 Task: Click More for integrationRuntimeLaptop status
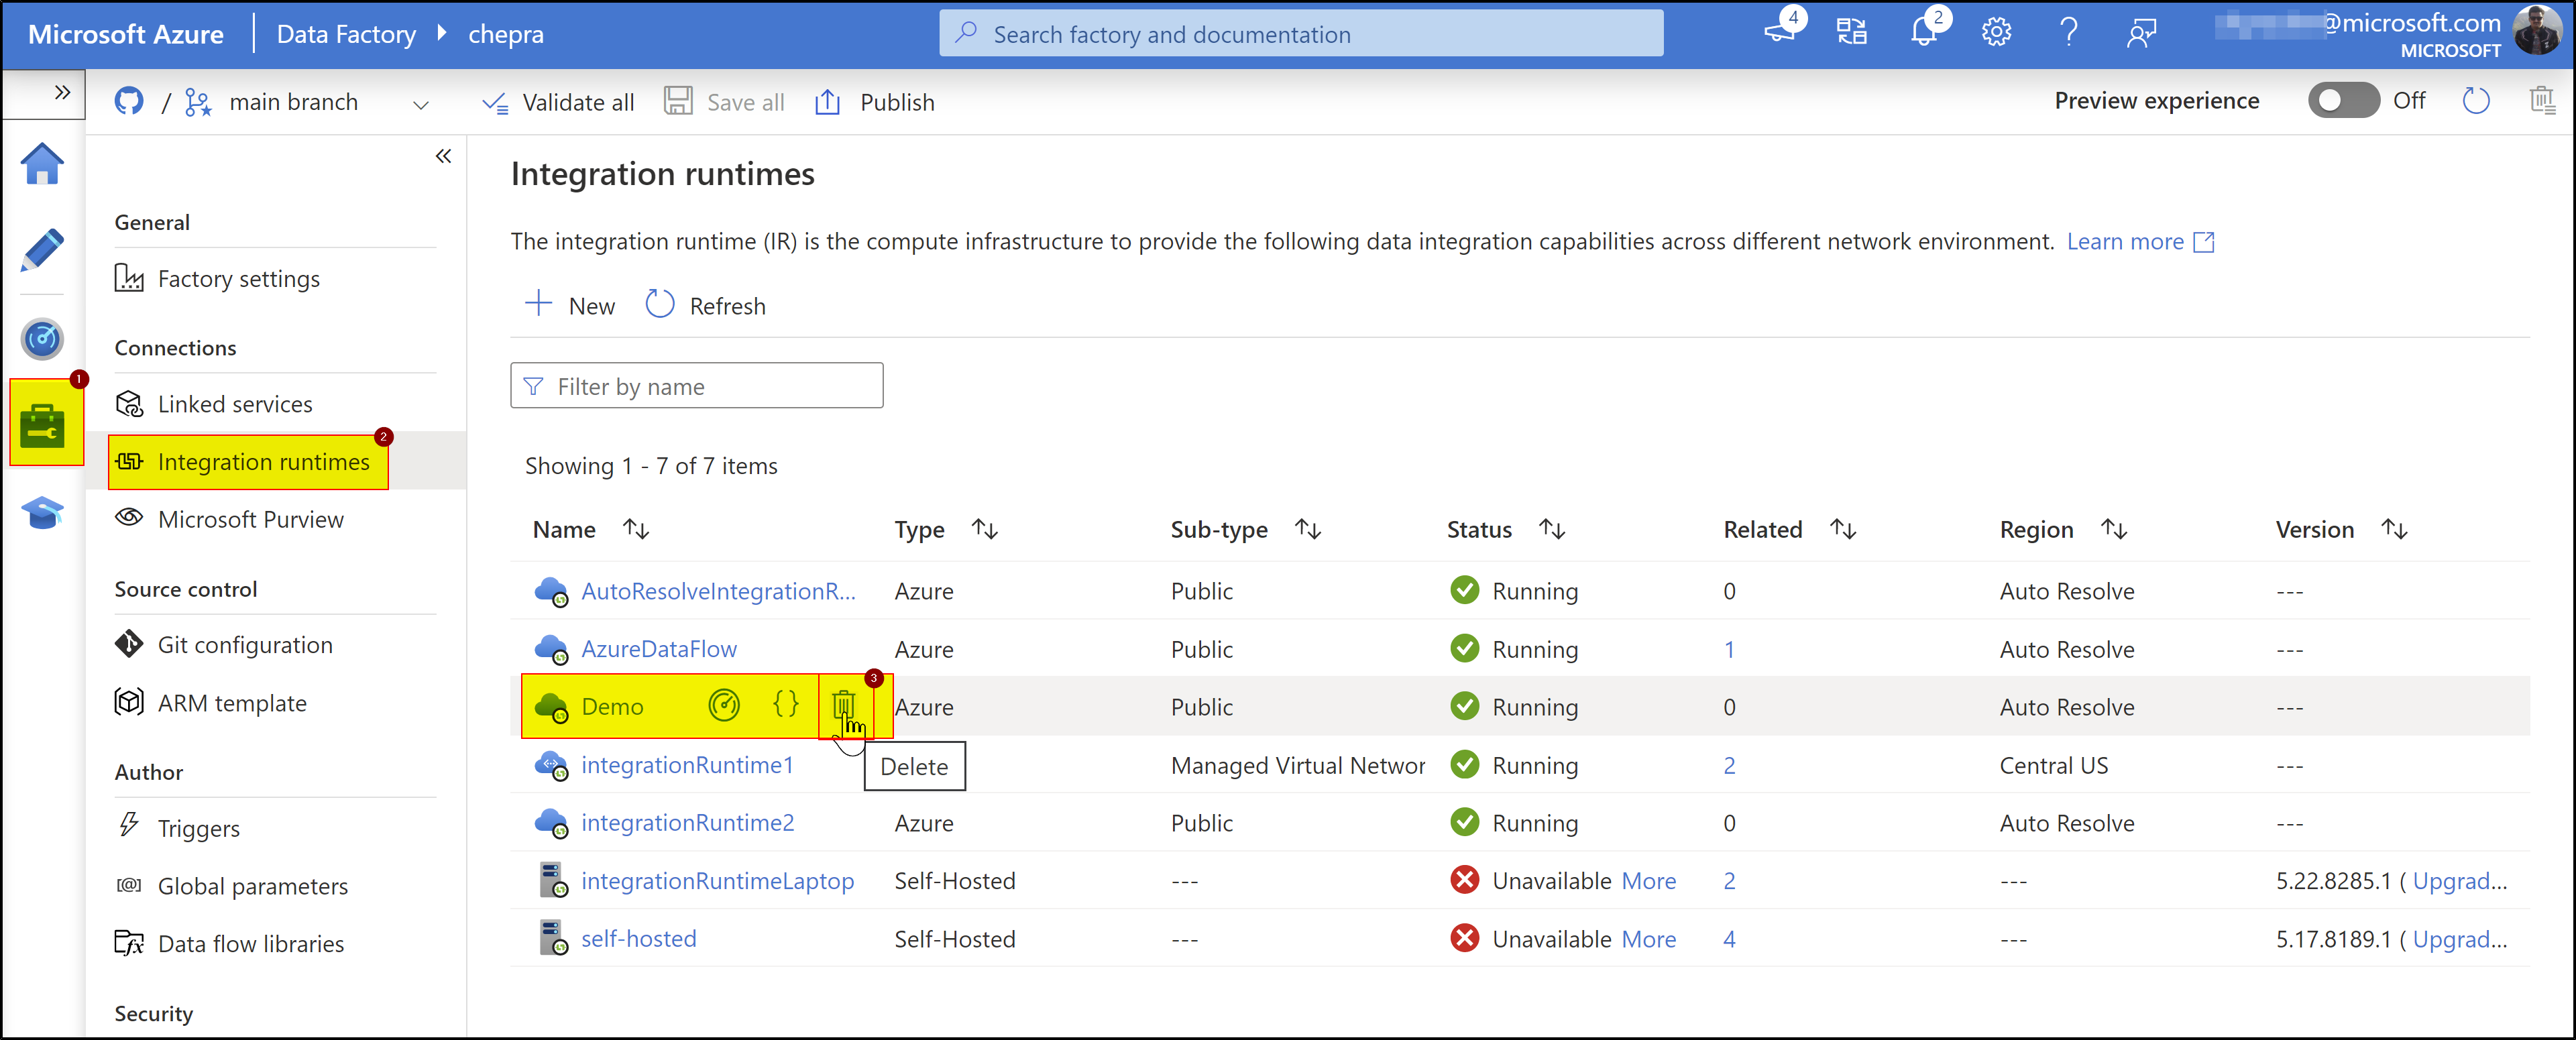pos(1648,881)
